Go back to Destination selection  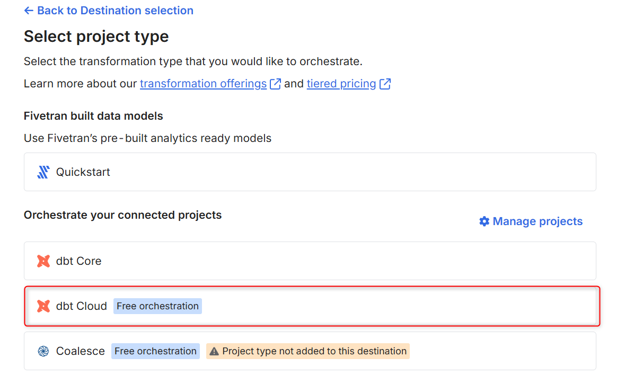click(115, 11)
